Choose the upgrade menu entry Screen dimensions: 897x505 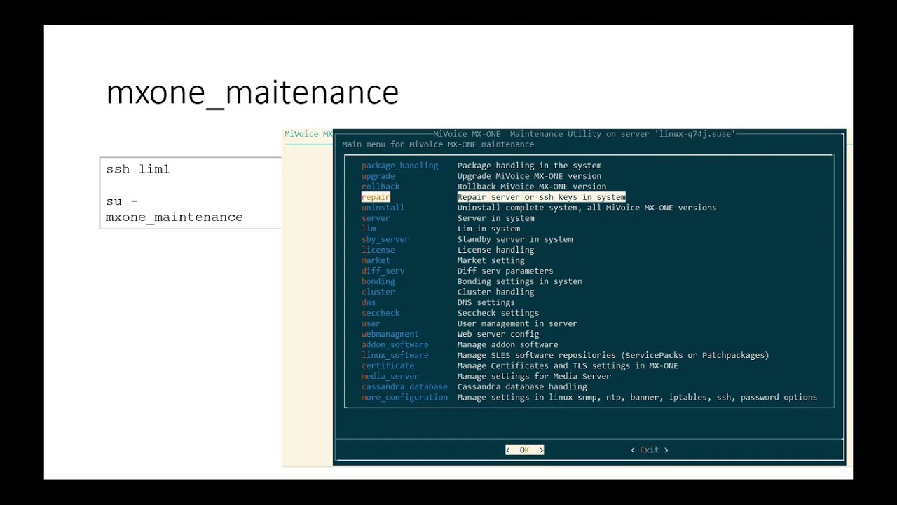pyautogui.click(x=378, y=176)
